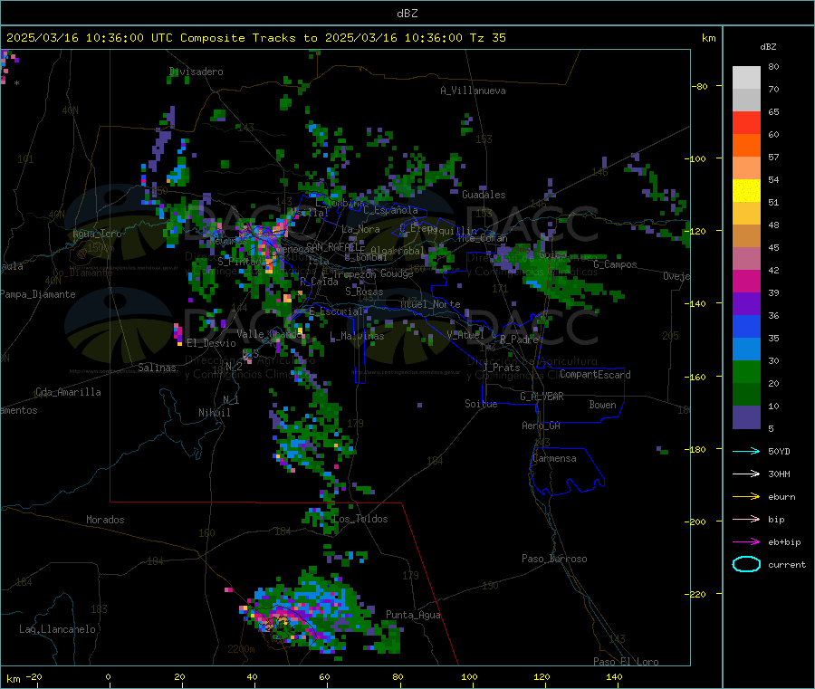Click the white 30HM arrow legend icon
The image size is (815, 689).
(x=746, y=474)
